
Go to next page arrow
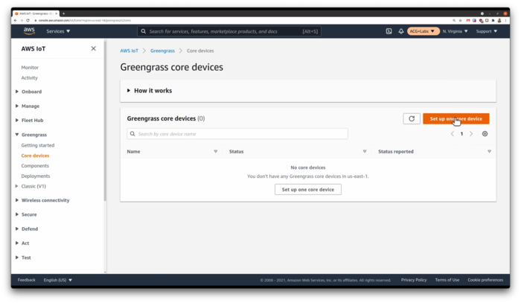pos(471,133)
